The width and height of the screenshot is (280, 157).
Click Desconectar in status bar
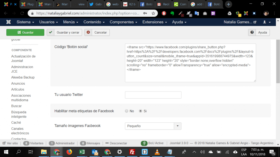116,143
